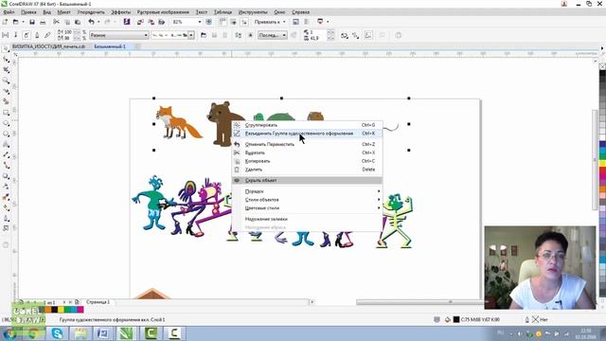The image size is (606, 341).
Task: Select the Ellipse tool
Action: click(x=6, y=123)
